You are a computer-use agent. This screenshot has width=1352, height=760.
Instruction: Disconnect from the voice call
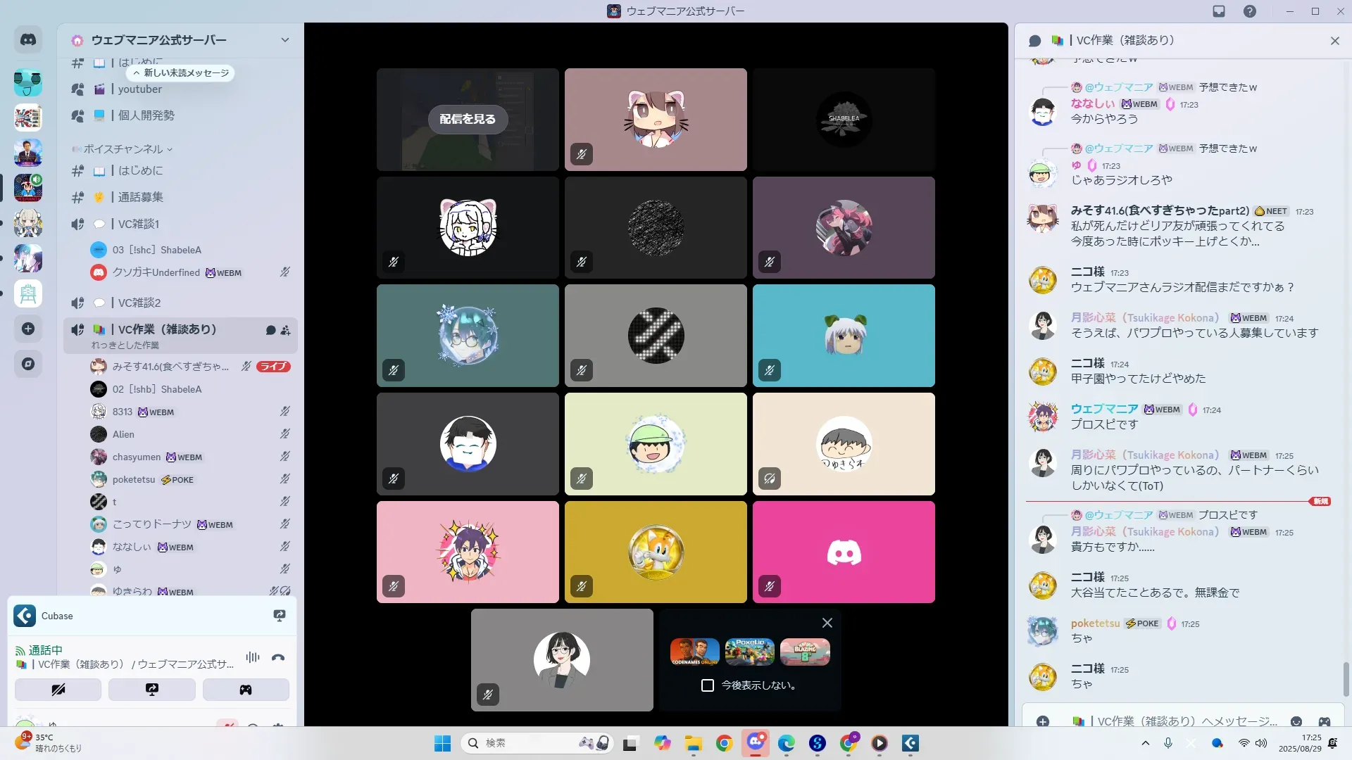pos(278,658)
